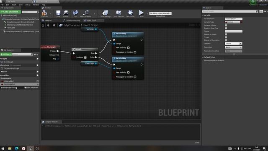Open Microsoft Edge from the taskbar
The width and height of the screenshot is (268, 151).
click(17, 148)
